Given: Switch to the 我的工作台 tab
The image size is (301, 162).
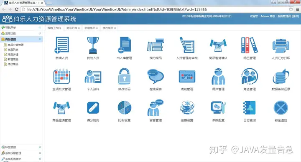Looking at the screenshot, I should pos(54,28).
